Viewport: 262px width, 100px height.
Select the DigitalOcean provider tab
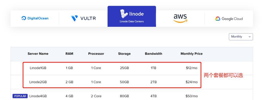point(35,18)
